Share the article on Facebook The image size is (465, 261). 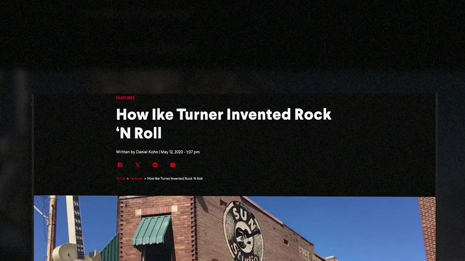(x=120, y=165)
